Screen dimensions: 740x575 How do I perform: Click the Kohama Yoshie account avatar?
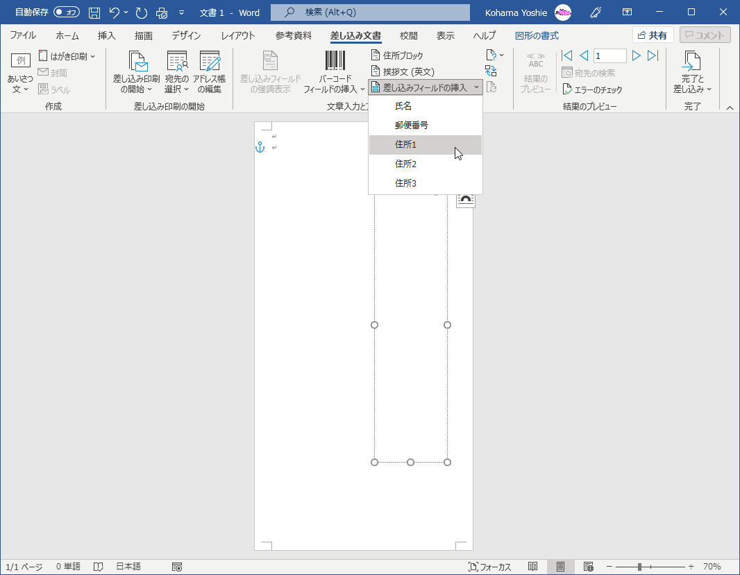point(562,12)
